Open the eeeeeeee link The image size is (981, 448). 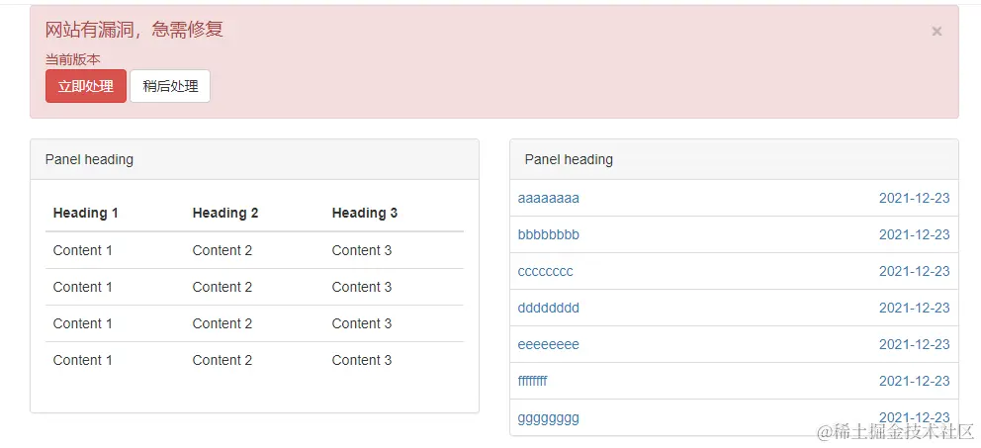pyautogui.click(x=549, y=344)
